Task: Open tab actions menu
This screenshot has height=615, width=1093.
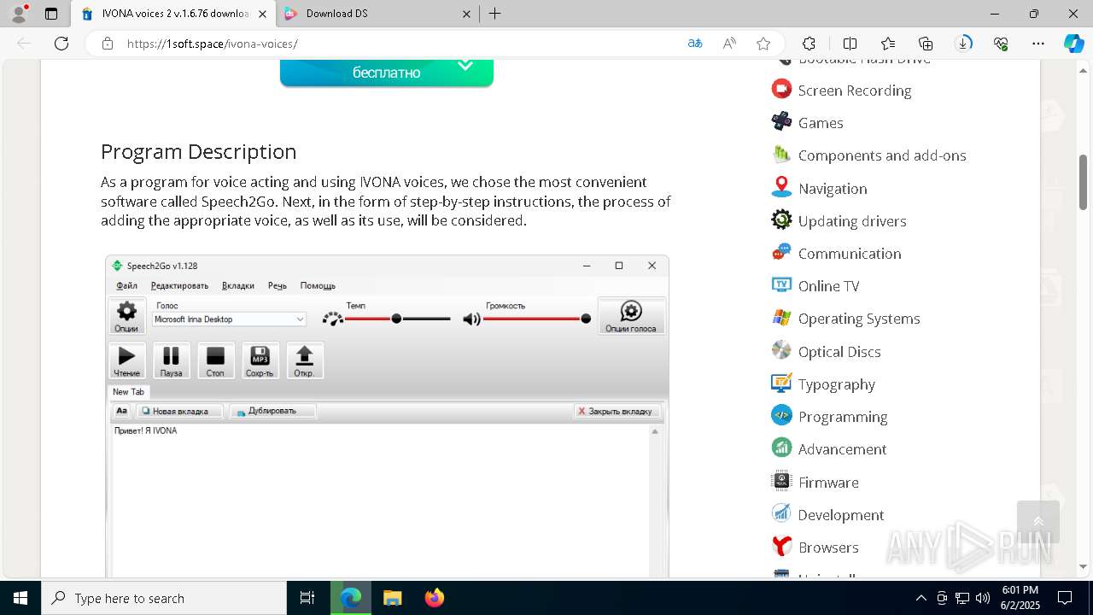Action: click(51, 14)
